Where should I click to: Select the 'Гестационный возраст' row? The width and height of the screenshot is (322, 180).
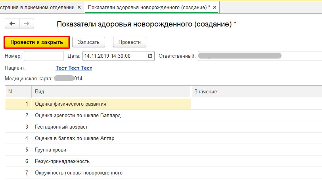pos(61,127)
